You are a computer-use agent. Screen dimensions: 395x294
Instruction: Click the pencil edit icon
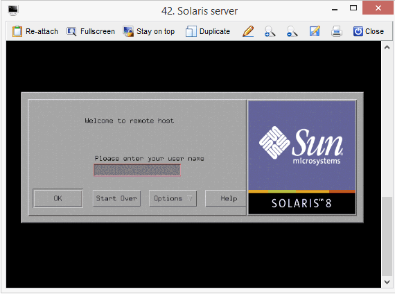click(x=248, y=31)
